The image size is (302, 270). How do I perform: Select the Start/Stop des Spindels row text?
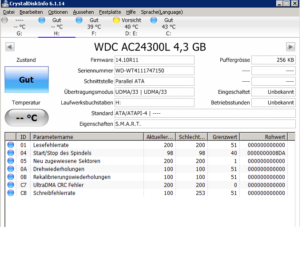(62, 153)
